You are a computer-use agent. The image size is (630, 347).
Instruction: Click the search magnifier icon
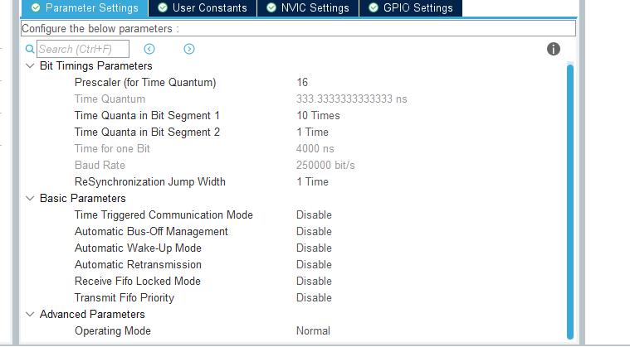click(30, 50)
